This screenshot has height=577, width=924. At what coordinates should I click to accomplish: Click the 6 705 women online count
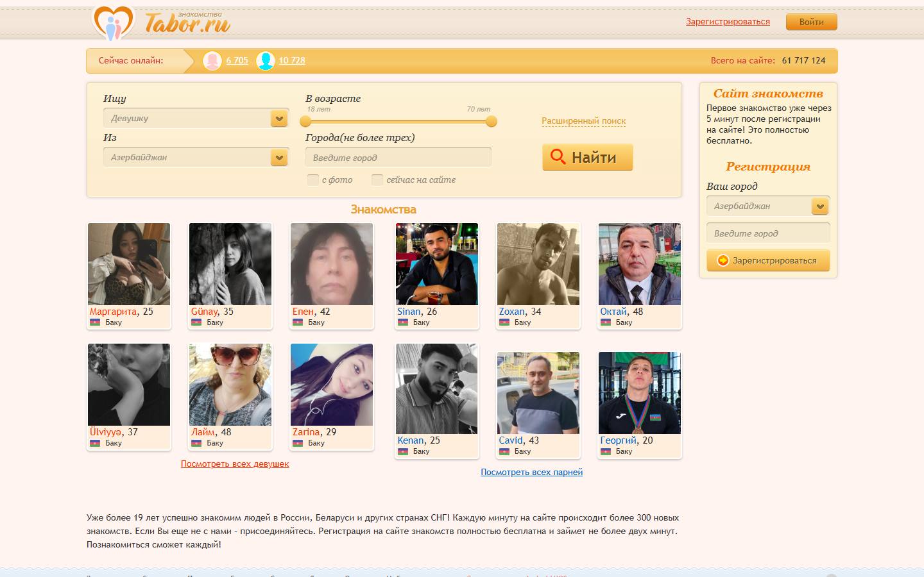(237, 60)
